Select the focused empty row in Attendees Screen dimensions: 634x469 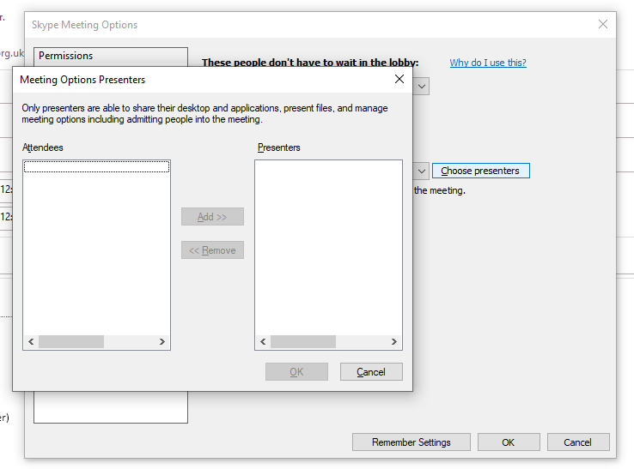tap(96, 166)
